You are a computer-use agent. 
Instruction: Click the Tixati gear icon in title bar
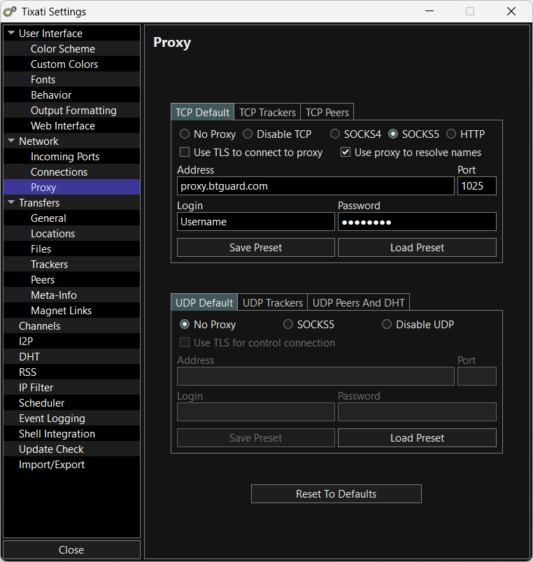pos(10,11)
